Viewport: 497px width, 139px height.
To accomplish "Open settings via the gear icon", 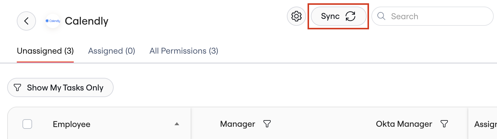I will click(296, 16).
